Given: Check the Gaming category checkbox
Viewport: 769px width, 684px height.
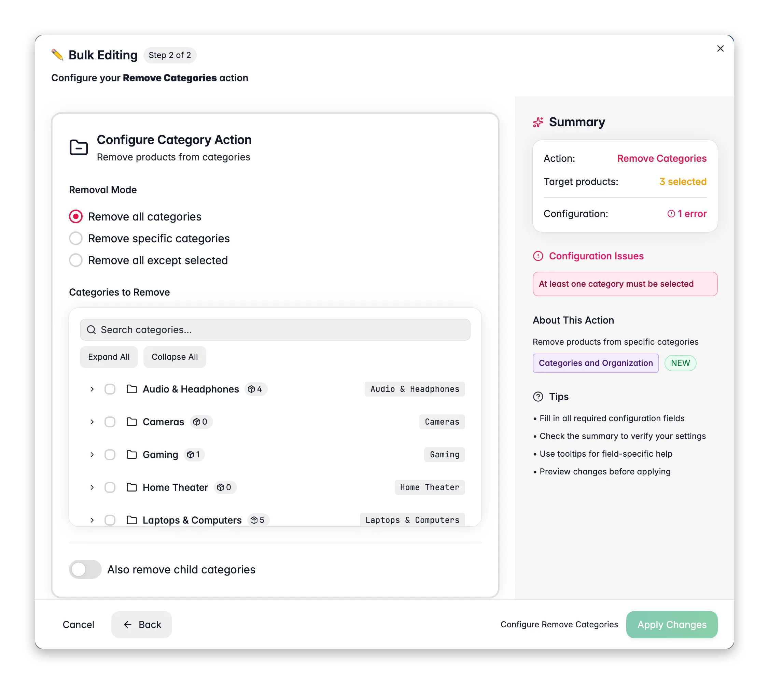Looking at the screenshot, I should 110,454.
